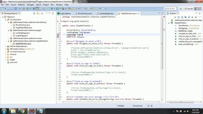This screenshot has height=114, width=203.
Task: Toggle alphabetical Sort in the Outline toolbar
Action: pos(182,17)
